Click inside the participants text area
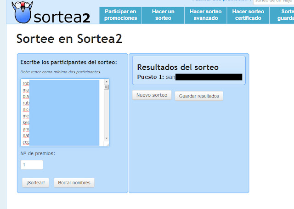294x209 pixels. [x=63, y=113]
